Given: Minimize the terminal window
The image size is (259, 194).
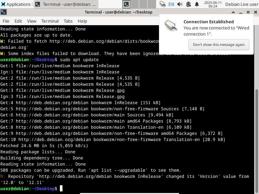Looking at the screenshot, I should pos(241,12).
